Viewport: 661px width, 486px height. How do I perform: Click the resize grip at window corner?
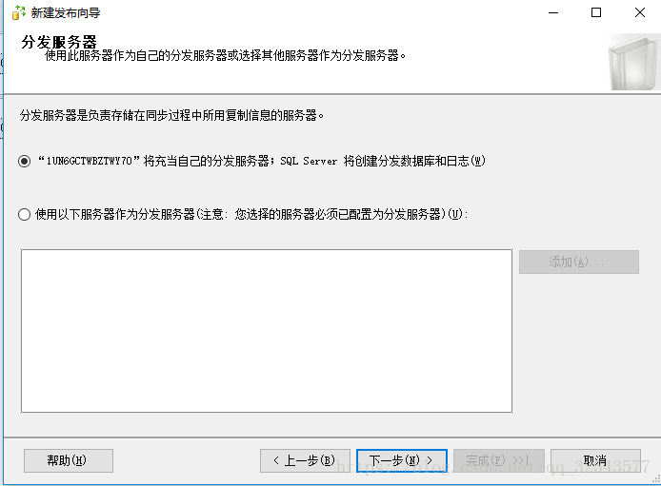656,478
